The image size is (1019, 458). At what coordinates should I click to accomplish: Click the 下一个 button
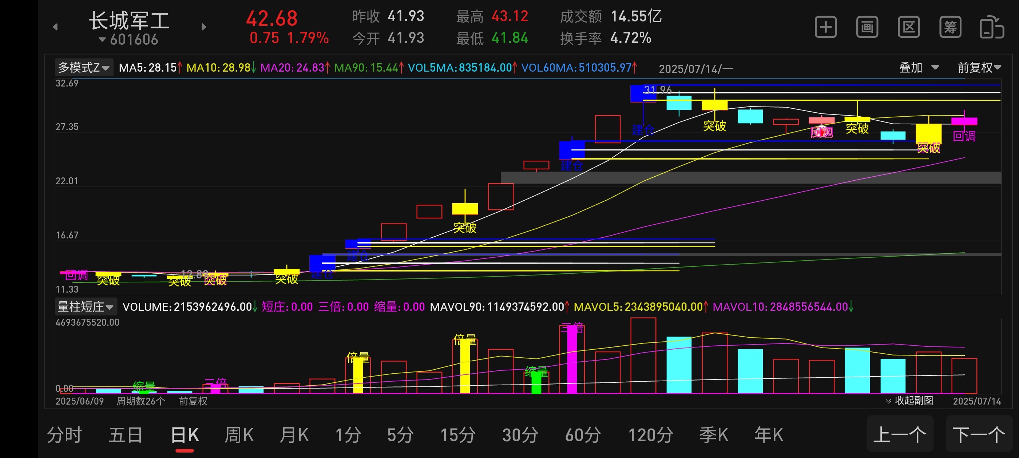tap(979, 434)
